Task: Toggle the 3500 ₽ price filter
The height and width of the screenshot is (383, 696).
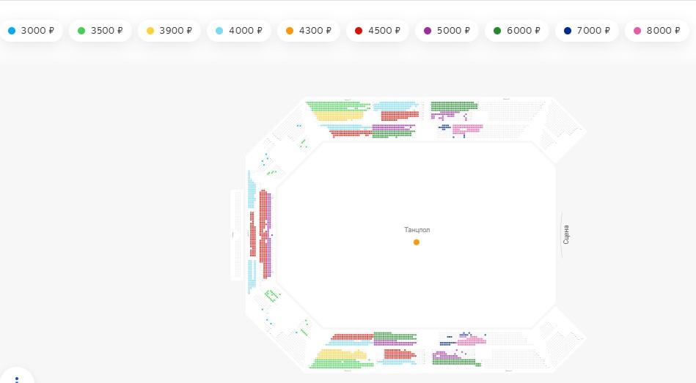Action: click(99, 31)
